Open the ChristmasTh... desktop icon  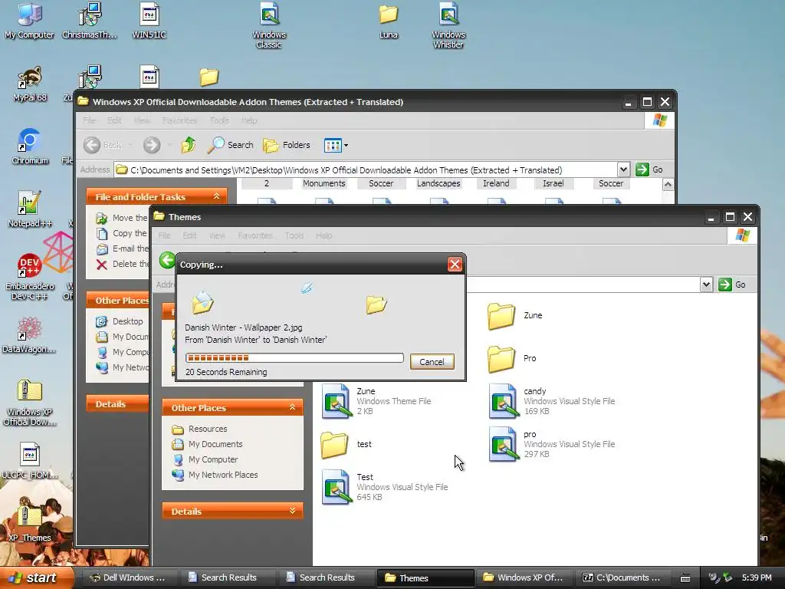click(90, 21)
